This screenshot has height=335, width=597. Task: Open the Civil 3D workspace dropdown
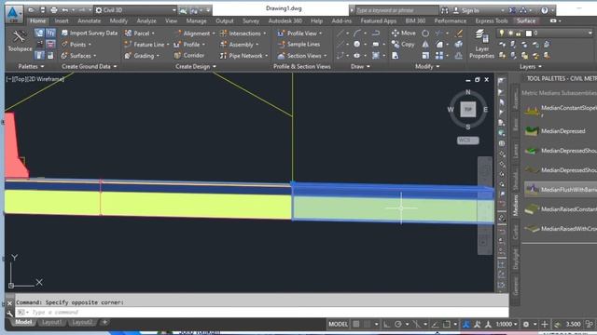[135, 10]
